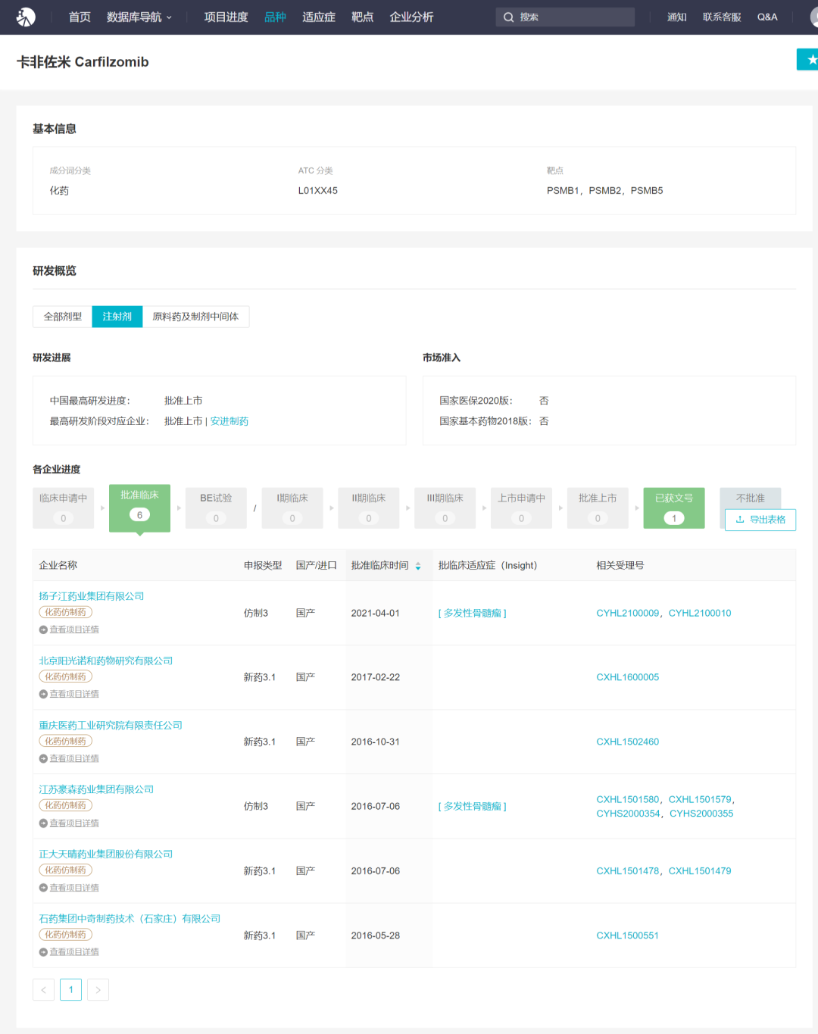Open project details icon for 江苏豪森药业

[x=43, y=823]
